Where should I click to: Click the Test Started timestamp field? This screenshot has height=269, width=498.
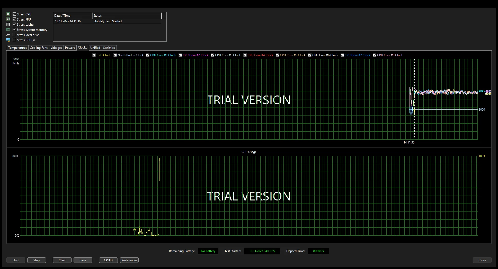[262, 251]
